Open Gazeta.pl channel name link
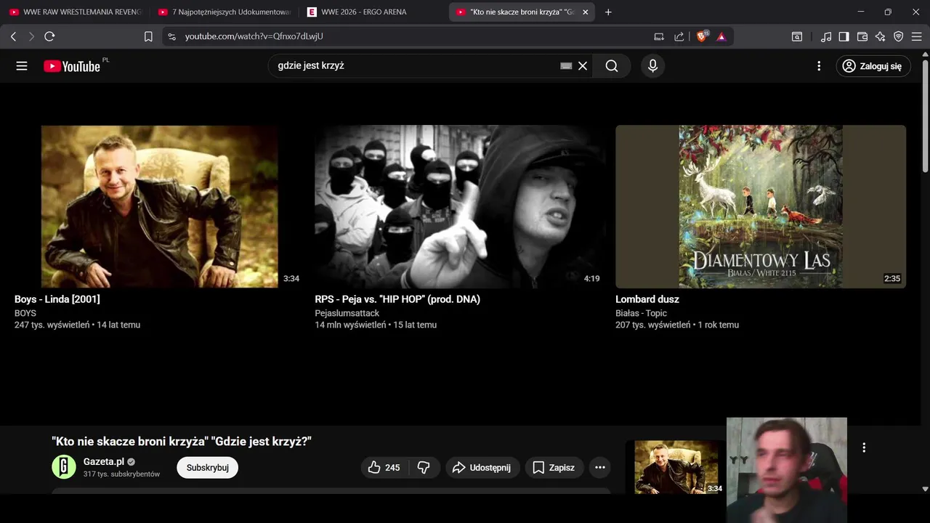This screenshot has width=930, height=523. coord(104,462)
